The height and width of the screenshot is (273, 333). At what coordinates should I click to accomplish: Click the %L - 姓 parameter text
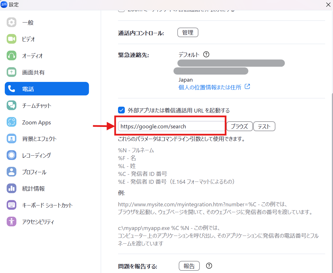click(127, 166)
